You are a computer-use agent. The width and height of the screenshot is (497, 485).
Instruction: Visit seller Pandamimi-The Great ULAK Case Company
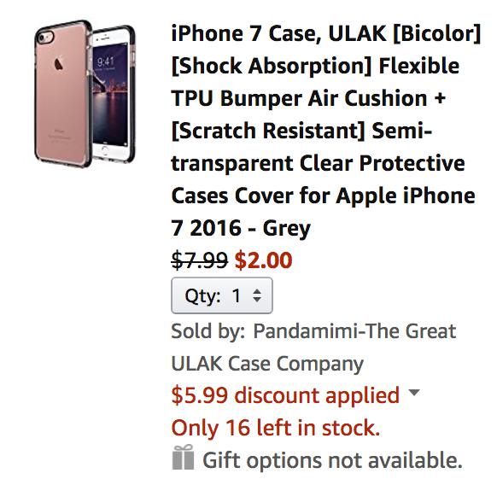(313, 348)
